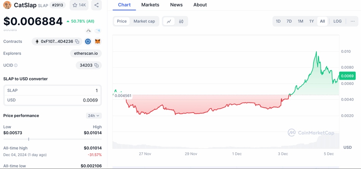Click the CatSlap coin logo icon
361x169 pixels.
click(x=7, y=5)
